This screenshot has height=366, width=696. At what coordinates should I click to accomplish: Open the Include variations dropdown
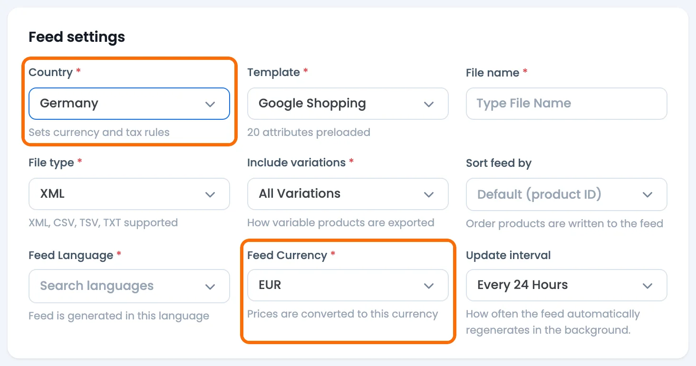(x=348, y=194)
